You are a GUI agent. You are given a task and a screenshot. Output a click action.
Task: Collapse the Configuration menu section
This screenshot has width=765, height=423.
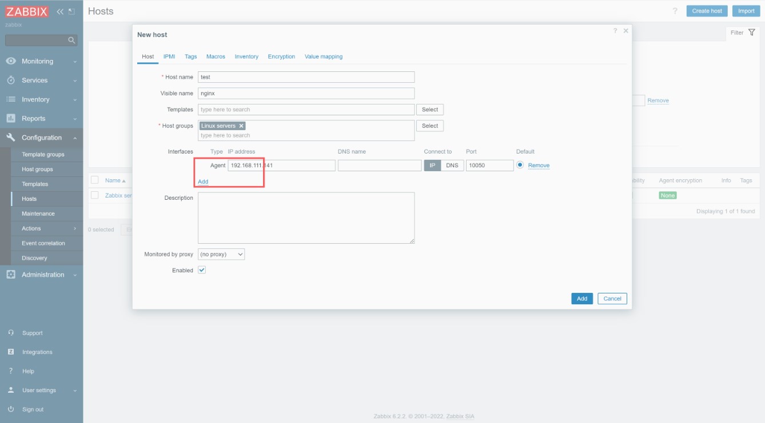[x=75, y=138]
